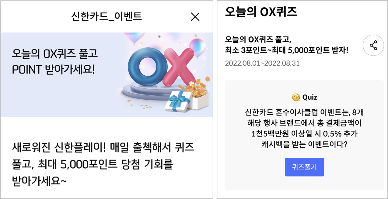Image resolution: width=388 pixels, height=199 pixels.
Task: Open the OX quiz banner image
Action: click(x=107, y=75)
